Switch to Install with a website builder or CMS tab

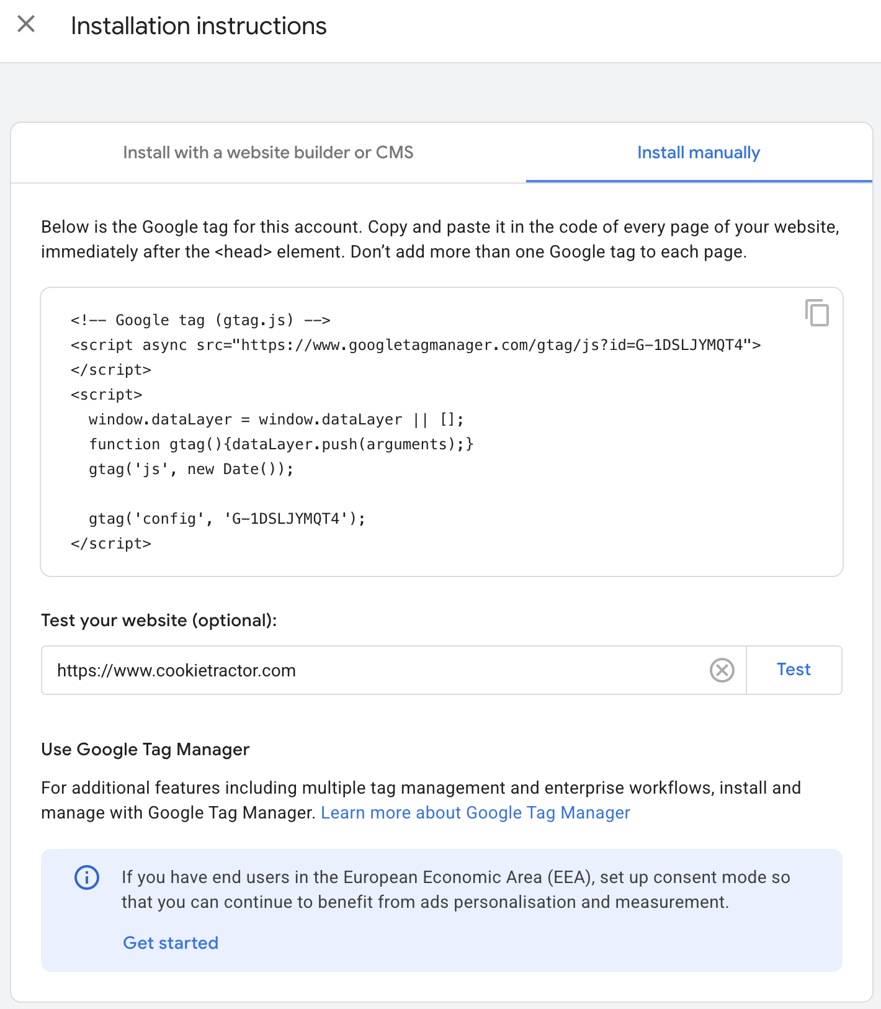click(x=268, y=153)
